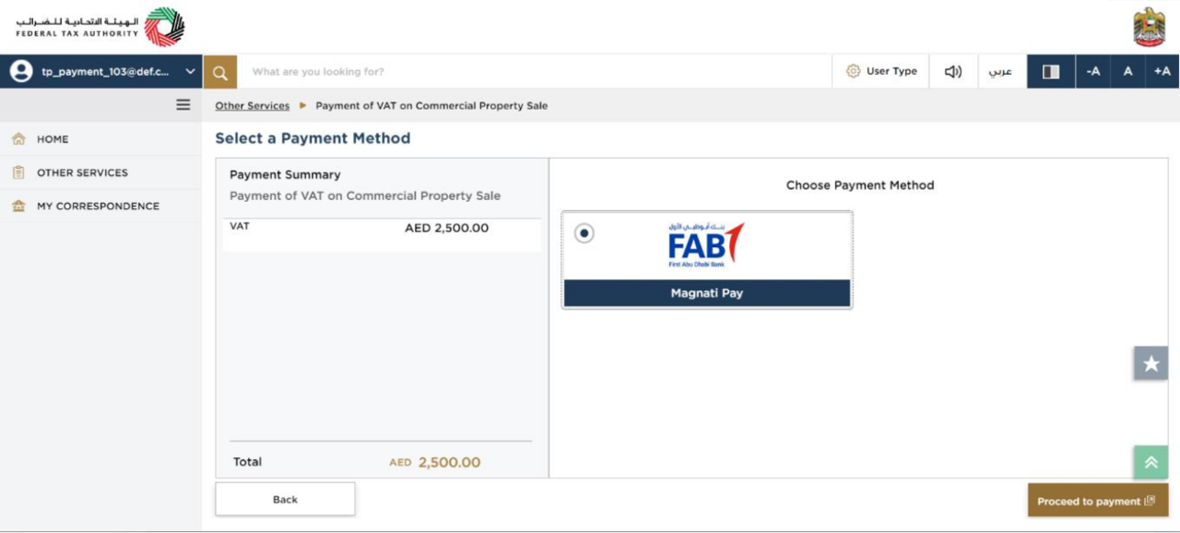Expand the tp_payment_103 user account dropdown
Viewport: 1180px width, 533px height.
[101, 72]
